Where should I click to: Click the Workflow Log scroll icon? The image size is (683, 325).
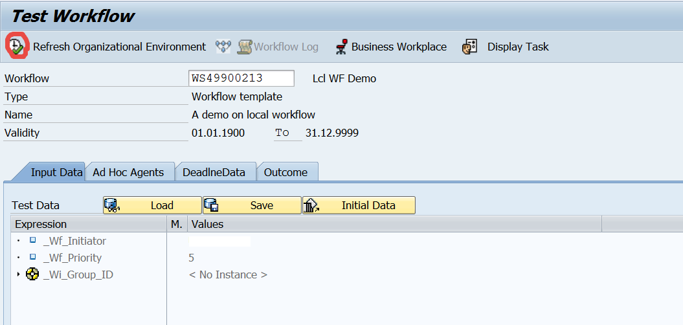point(245,47)
